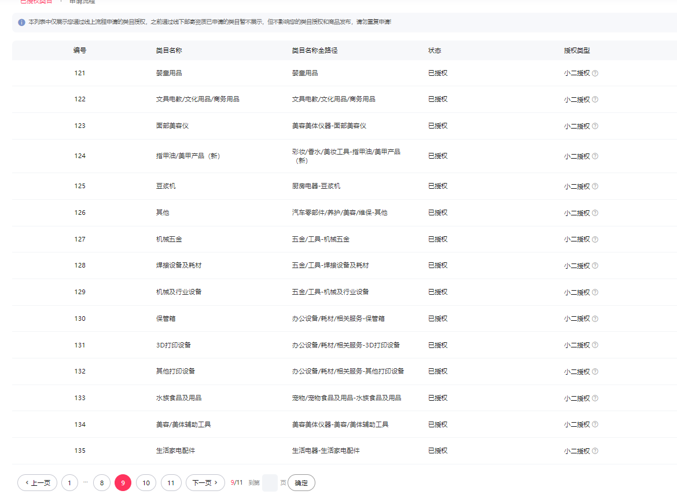Click the highlighted current page 9

(x=123, y=483)
